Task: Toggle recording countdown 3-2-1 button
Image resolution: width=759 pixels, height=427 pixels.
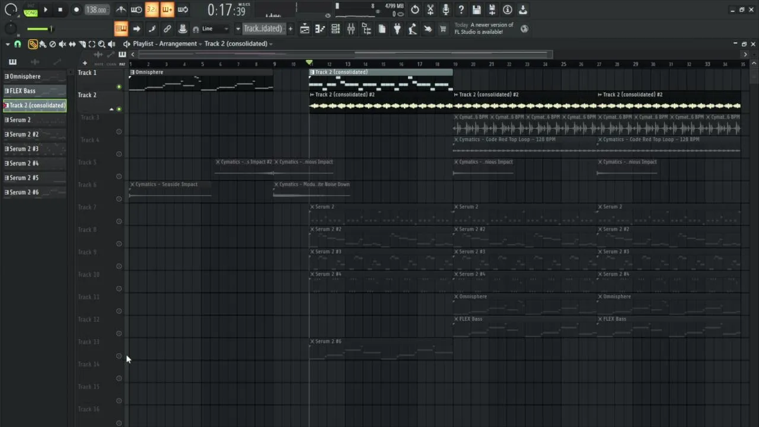Action: tap(152, 9)
